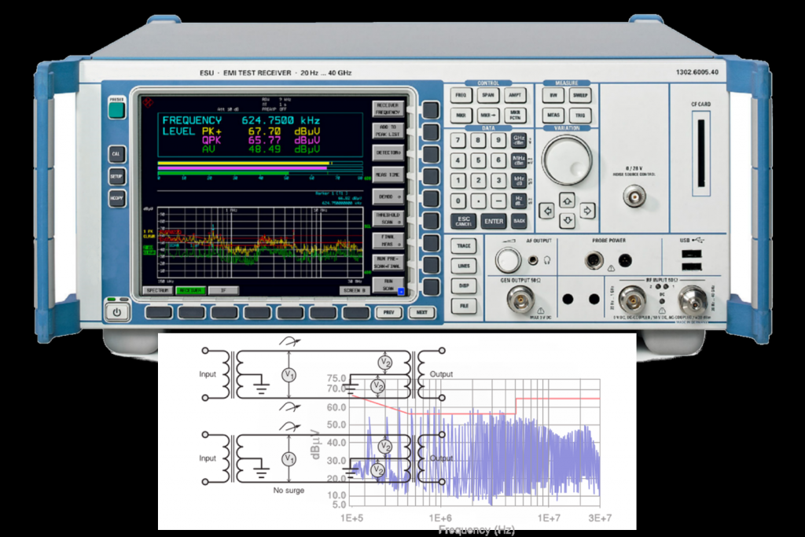805x537 pixels.
Task: Open the MEAS measure key
Action: (x=553, y=116)
